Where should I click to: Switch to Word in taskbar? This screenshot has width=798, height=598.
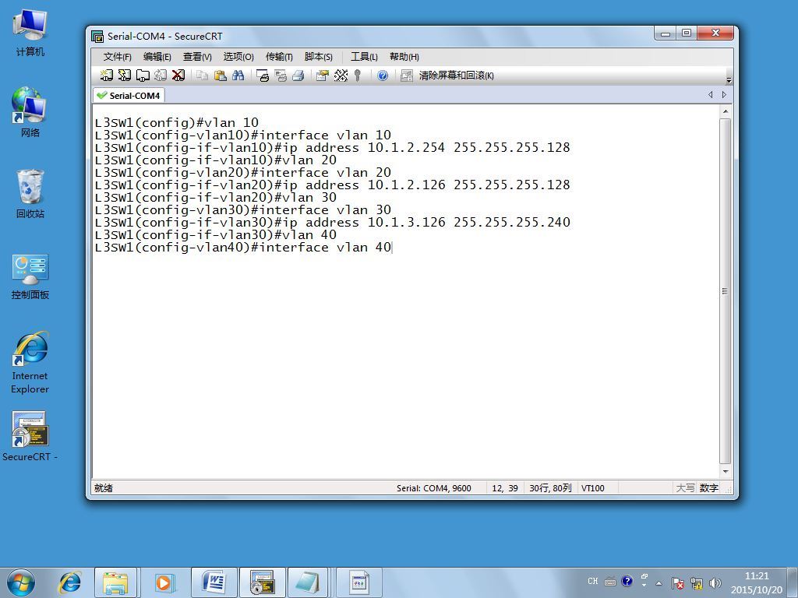coord(214,582)
